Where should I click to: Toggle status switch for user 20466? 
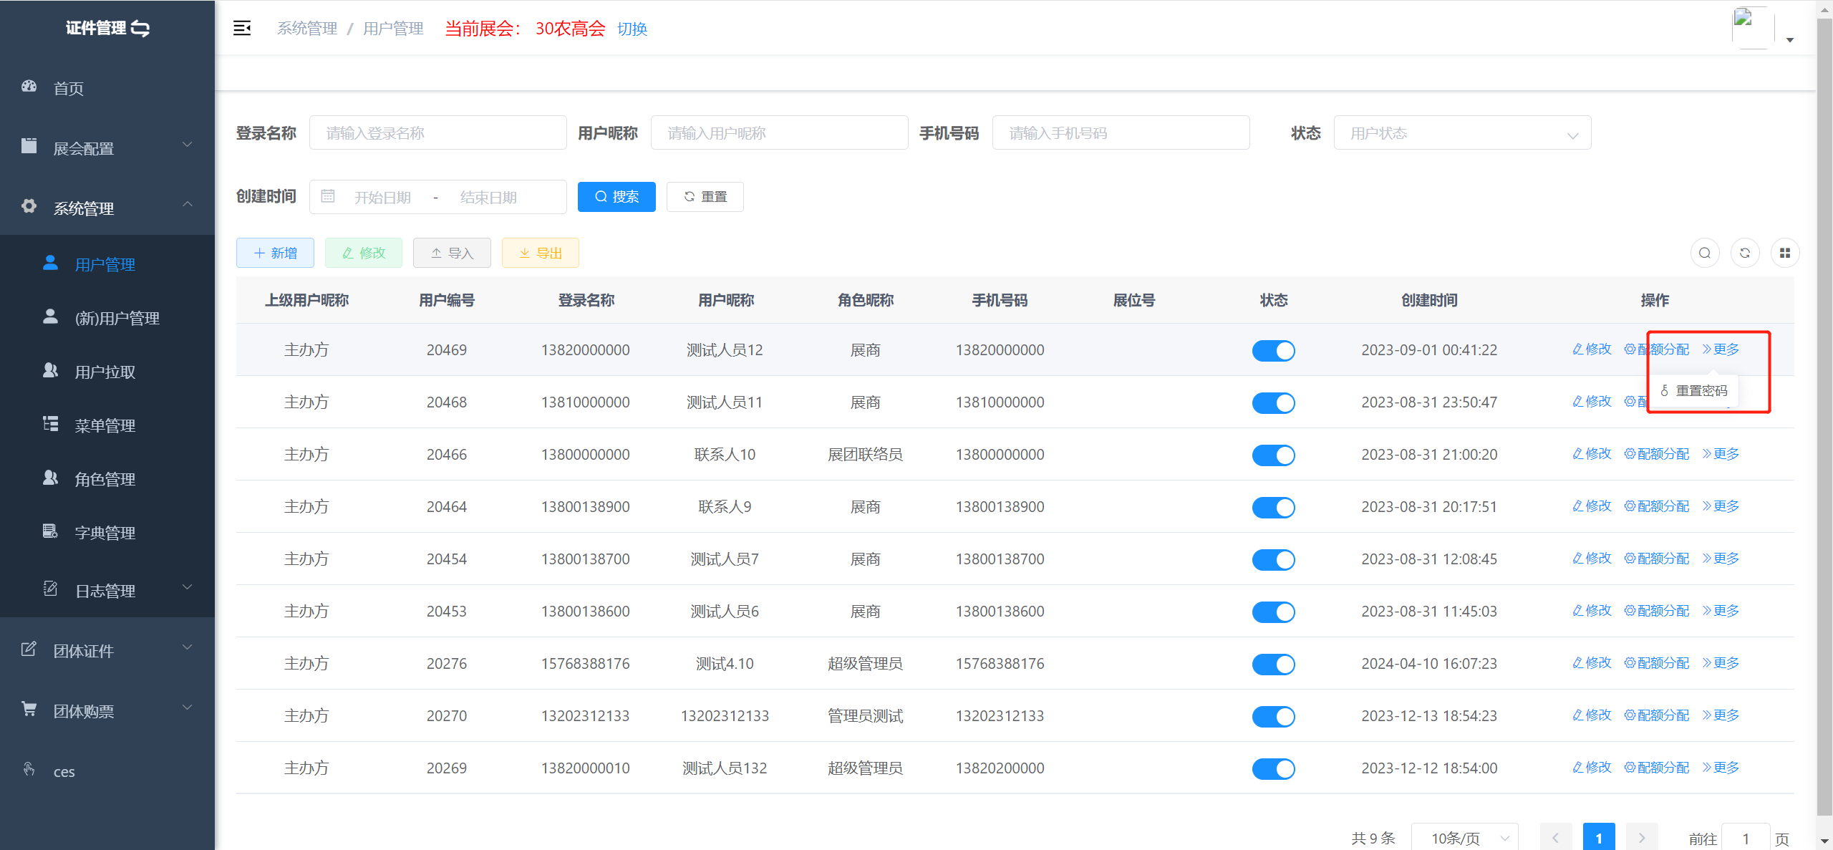[x=1273, y=455]
